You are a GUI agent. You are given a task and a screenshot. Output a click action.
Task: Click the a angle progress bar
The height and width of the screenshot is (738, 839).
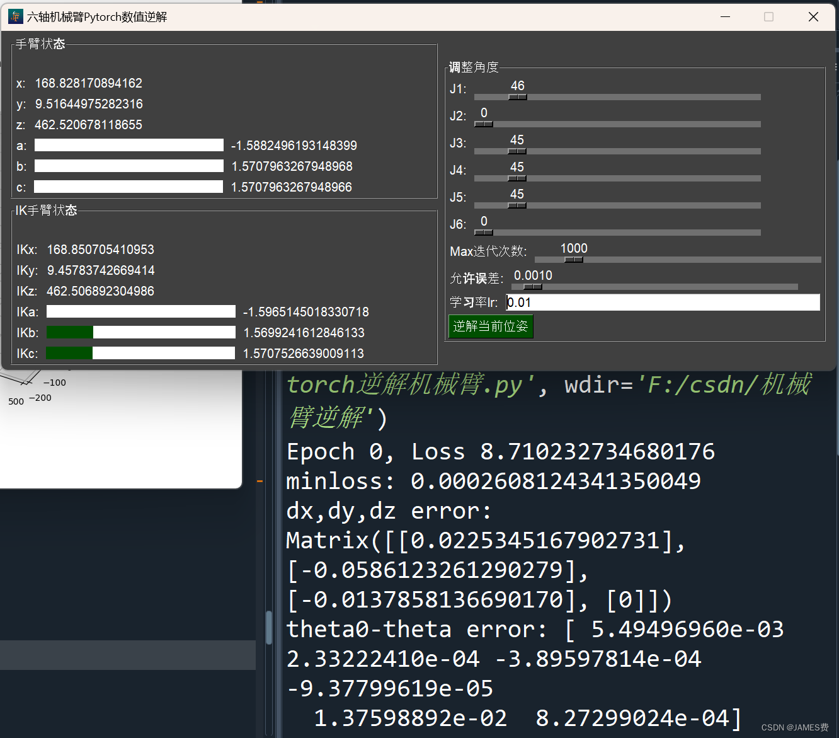[x=129, y=146]
